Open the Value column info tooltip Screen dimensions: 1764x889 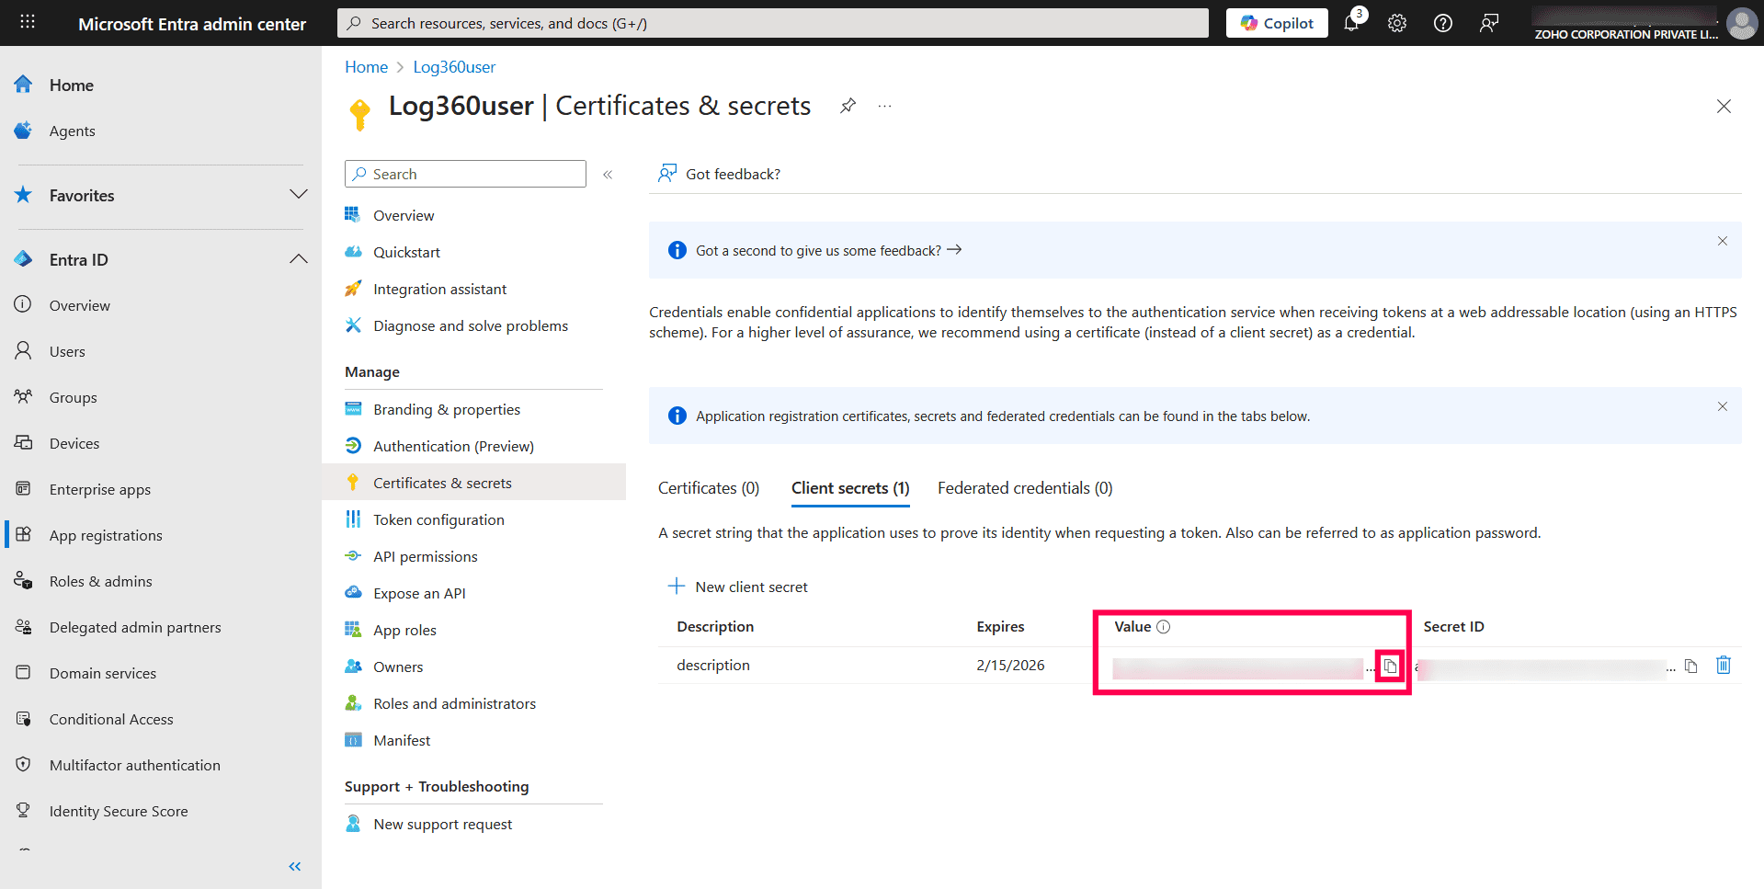(1165, 626)
